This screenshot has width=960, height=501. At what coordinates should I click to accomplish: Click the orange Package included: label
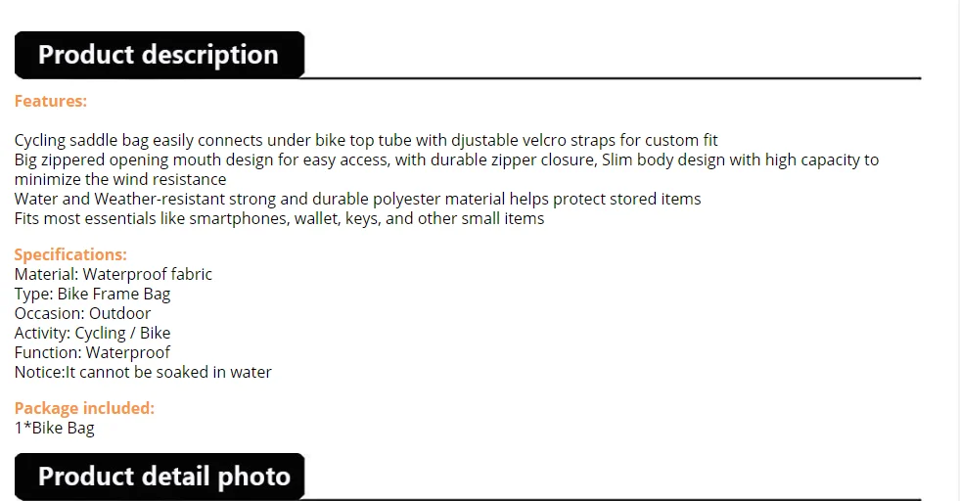[84, 408]
